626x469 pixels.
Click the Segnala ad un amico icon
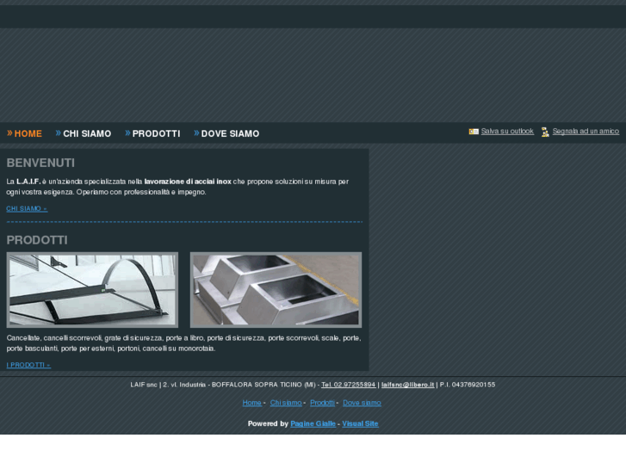pos(545,132)
